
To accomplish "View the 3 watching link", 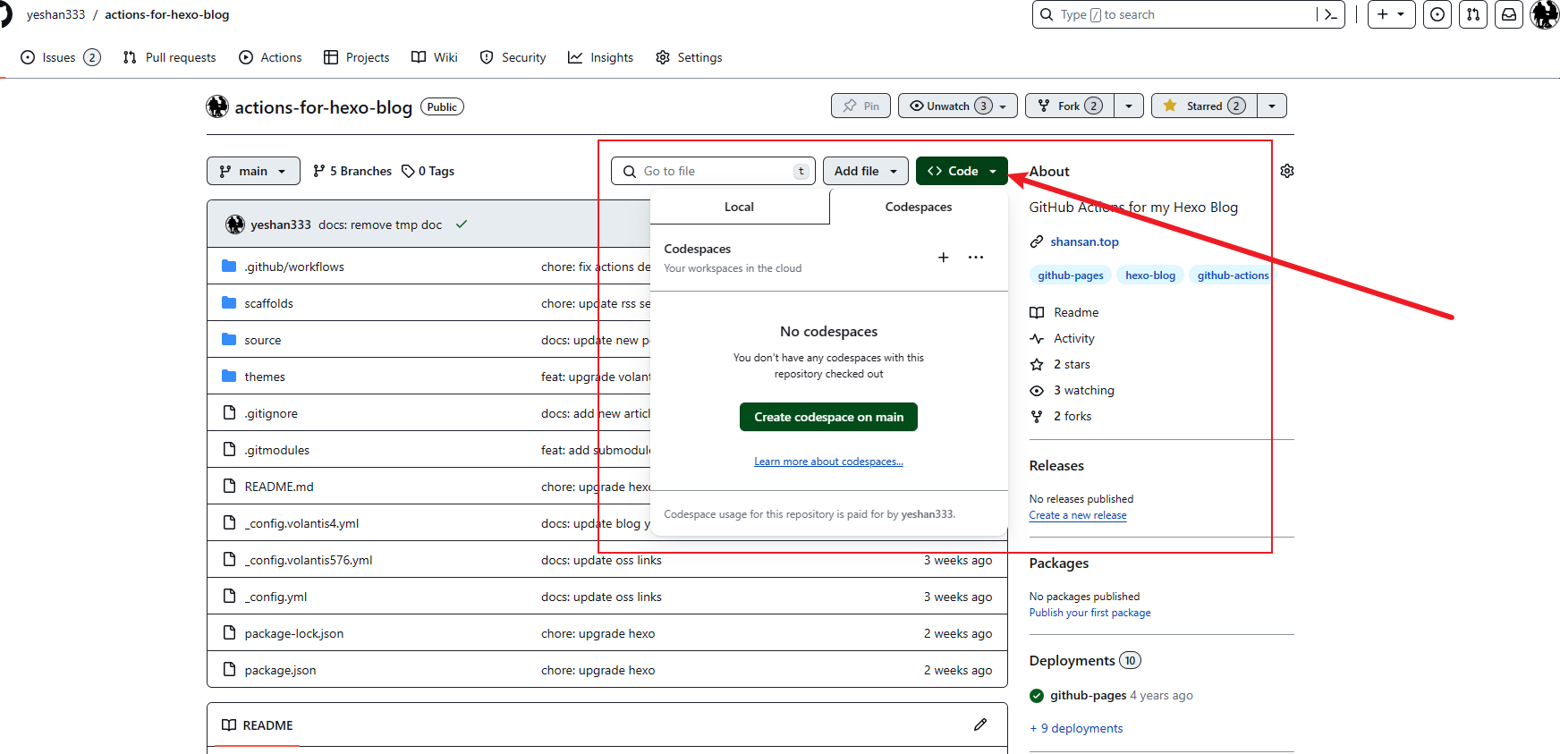I will (x=1072, y=390).
